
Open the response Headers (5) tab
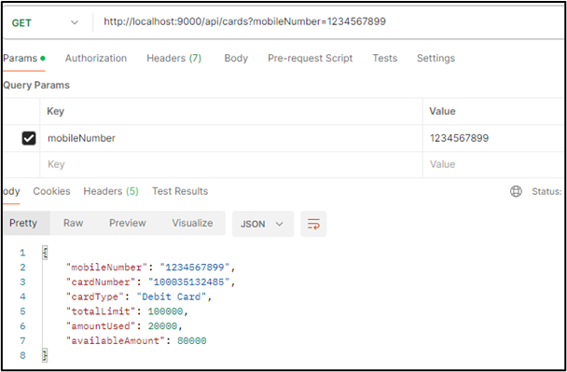tap(111, 191)
